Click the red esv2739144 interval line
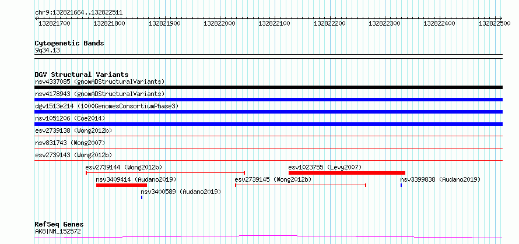The height and width of the screenshot is (244, 519). (165, 173)
